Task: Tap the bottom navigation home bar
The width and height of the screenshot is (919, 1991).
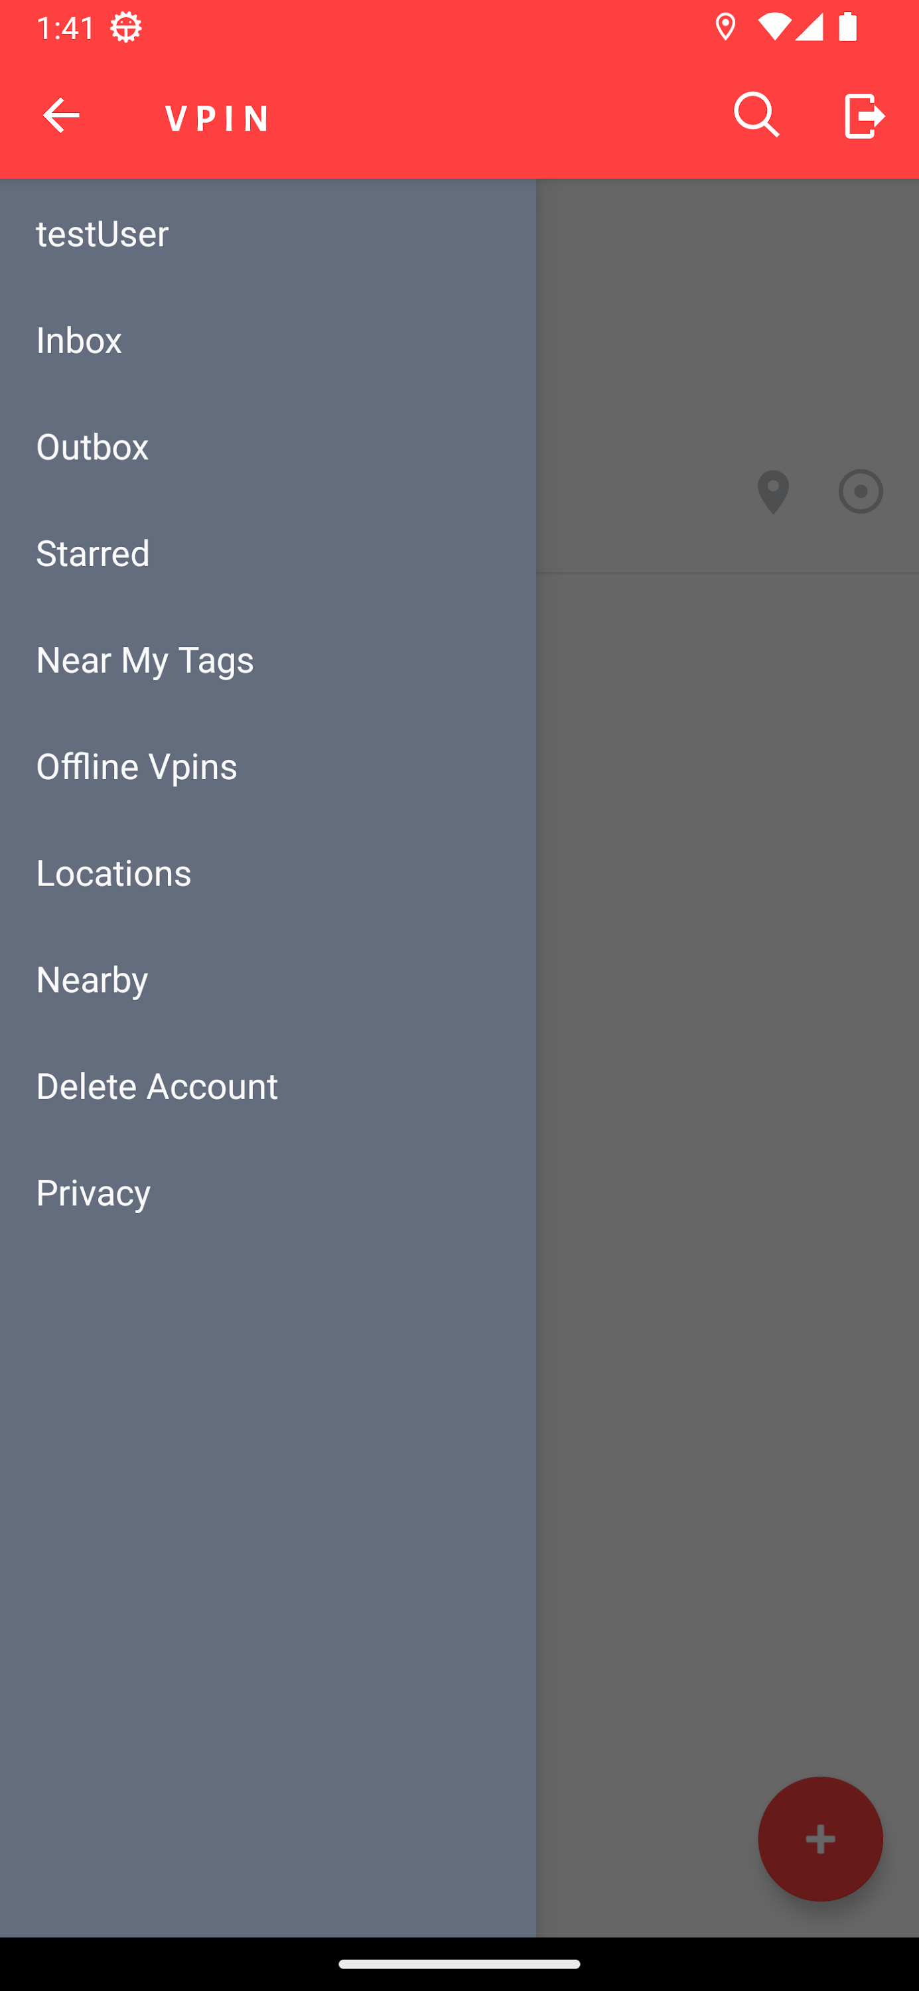Action: pyautogui.click(x=459, y=1964)
